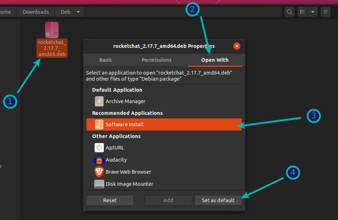This screenshot has height=220, width=338.
Task: Open the file manager hamburger menu
Action: click(x=325, y=12)
